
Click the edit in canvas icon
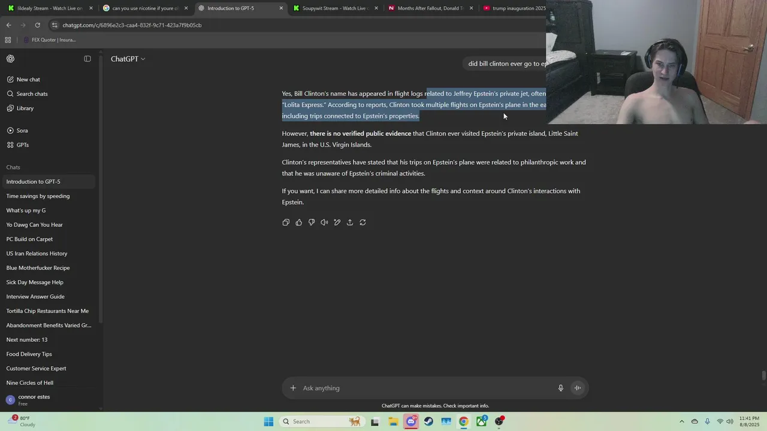point(337,222)
